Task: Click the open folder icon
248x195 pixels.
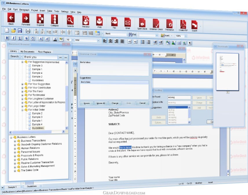Action: click(x=13, y=30)
